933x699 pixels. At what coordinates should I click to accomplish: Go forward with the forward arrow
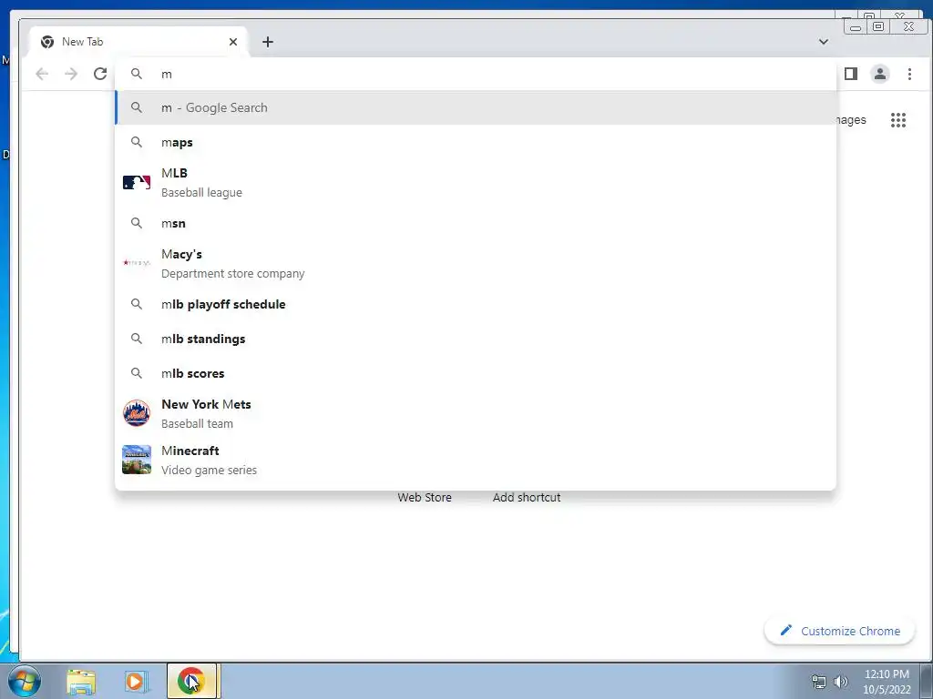click(71, 74)
